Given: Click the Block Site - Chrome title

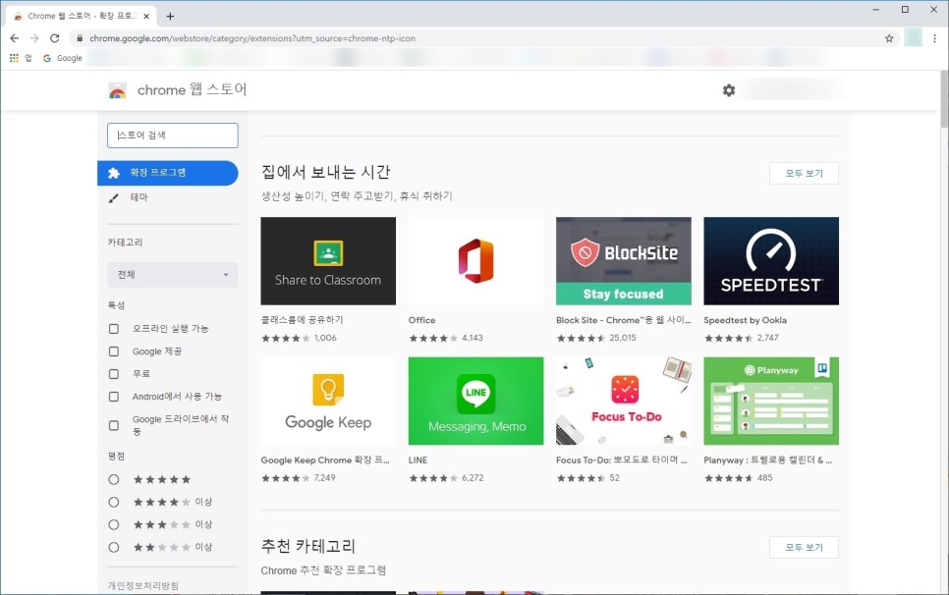Looking at the screenshot, I should pos(624,320).
